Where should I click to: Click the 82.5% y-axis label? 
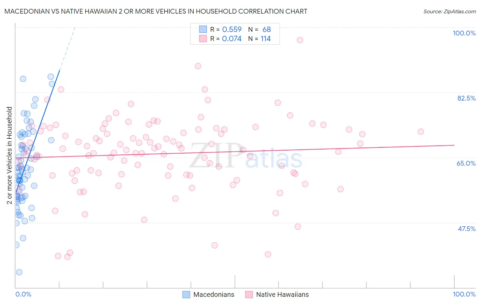466,98
